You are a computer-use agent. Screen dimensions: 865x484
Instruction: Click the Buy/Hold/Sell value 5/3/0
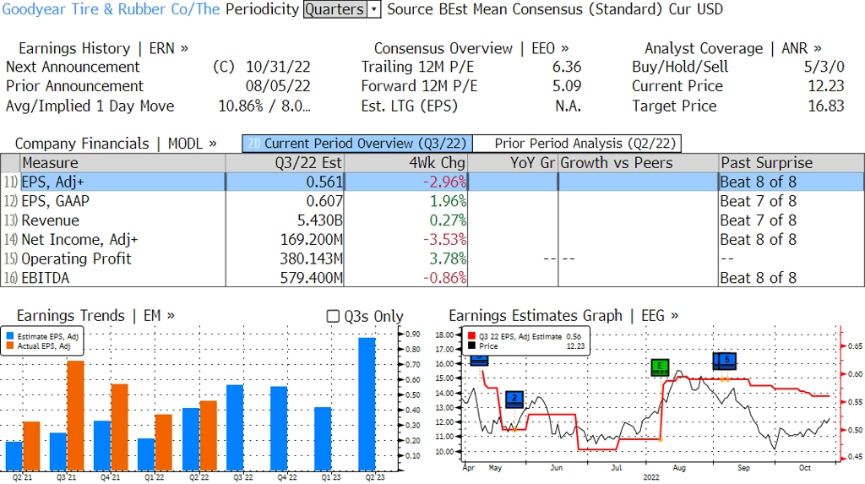pyautogui.click(x=824, y=67)
